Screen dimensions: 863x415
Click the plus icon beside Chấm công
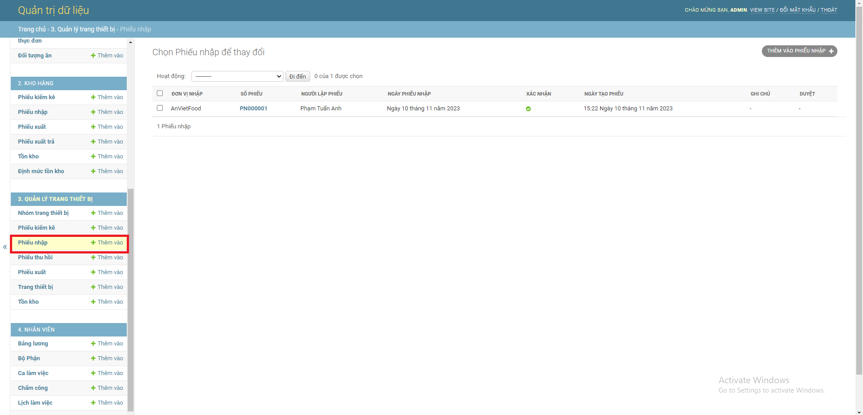point(93,388)
